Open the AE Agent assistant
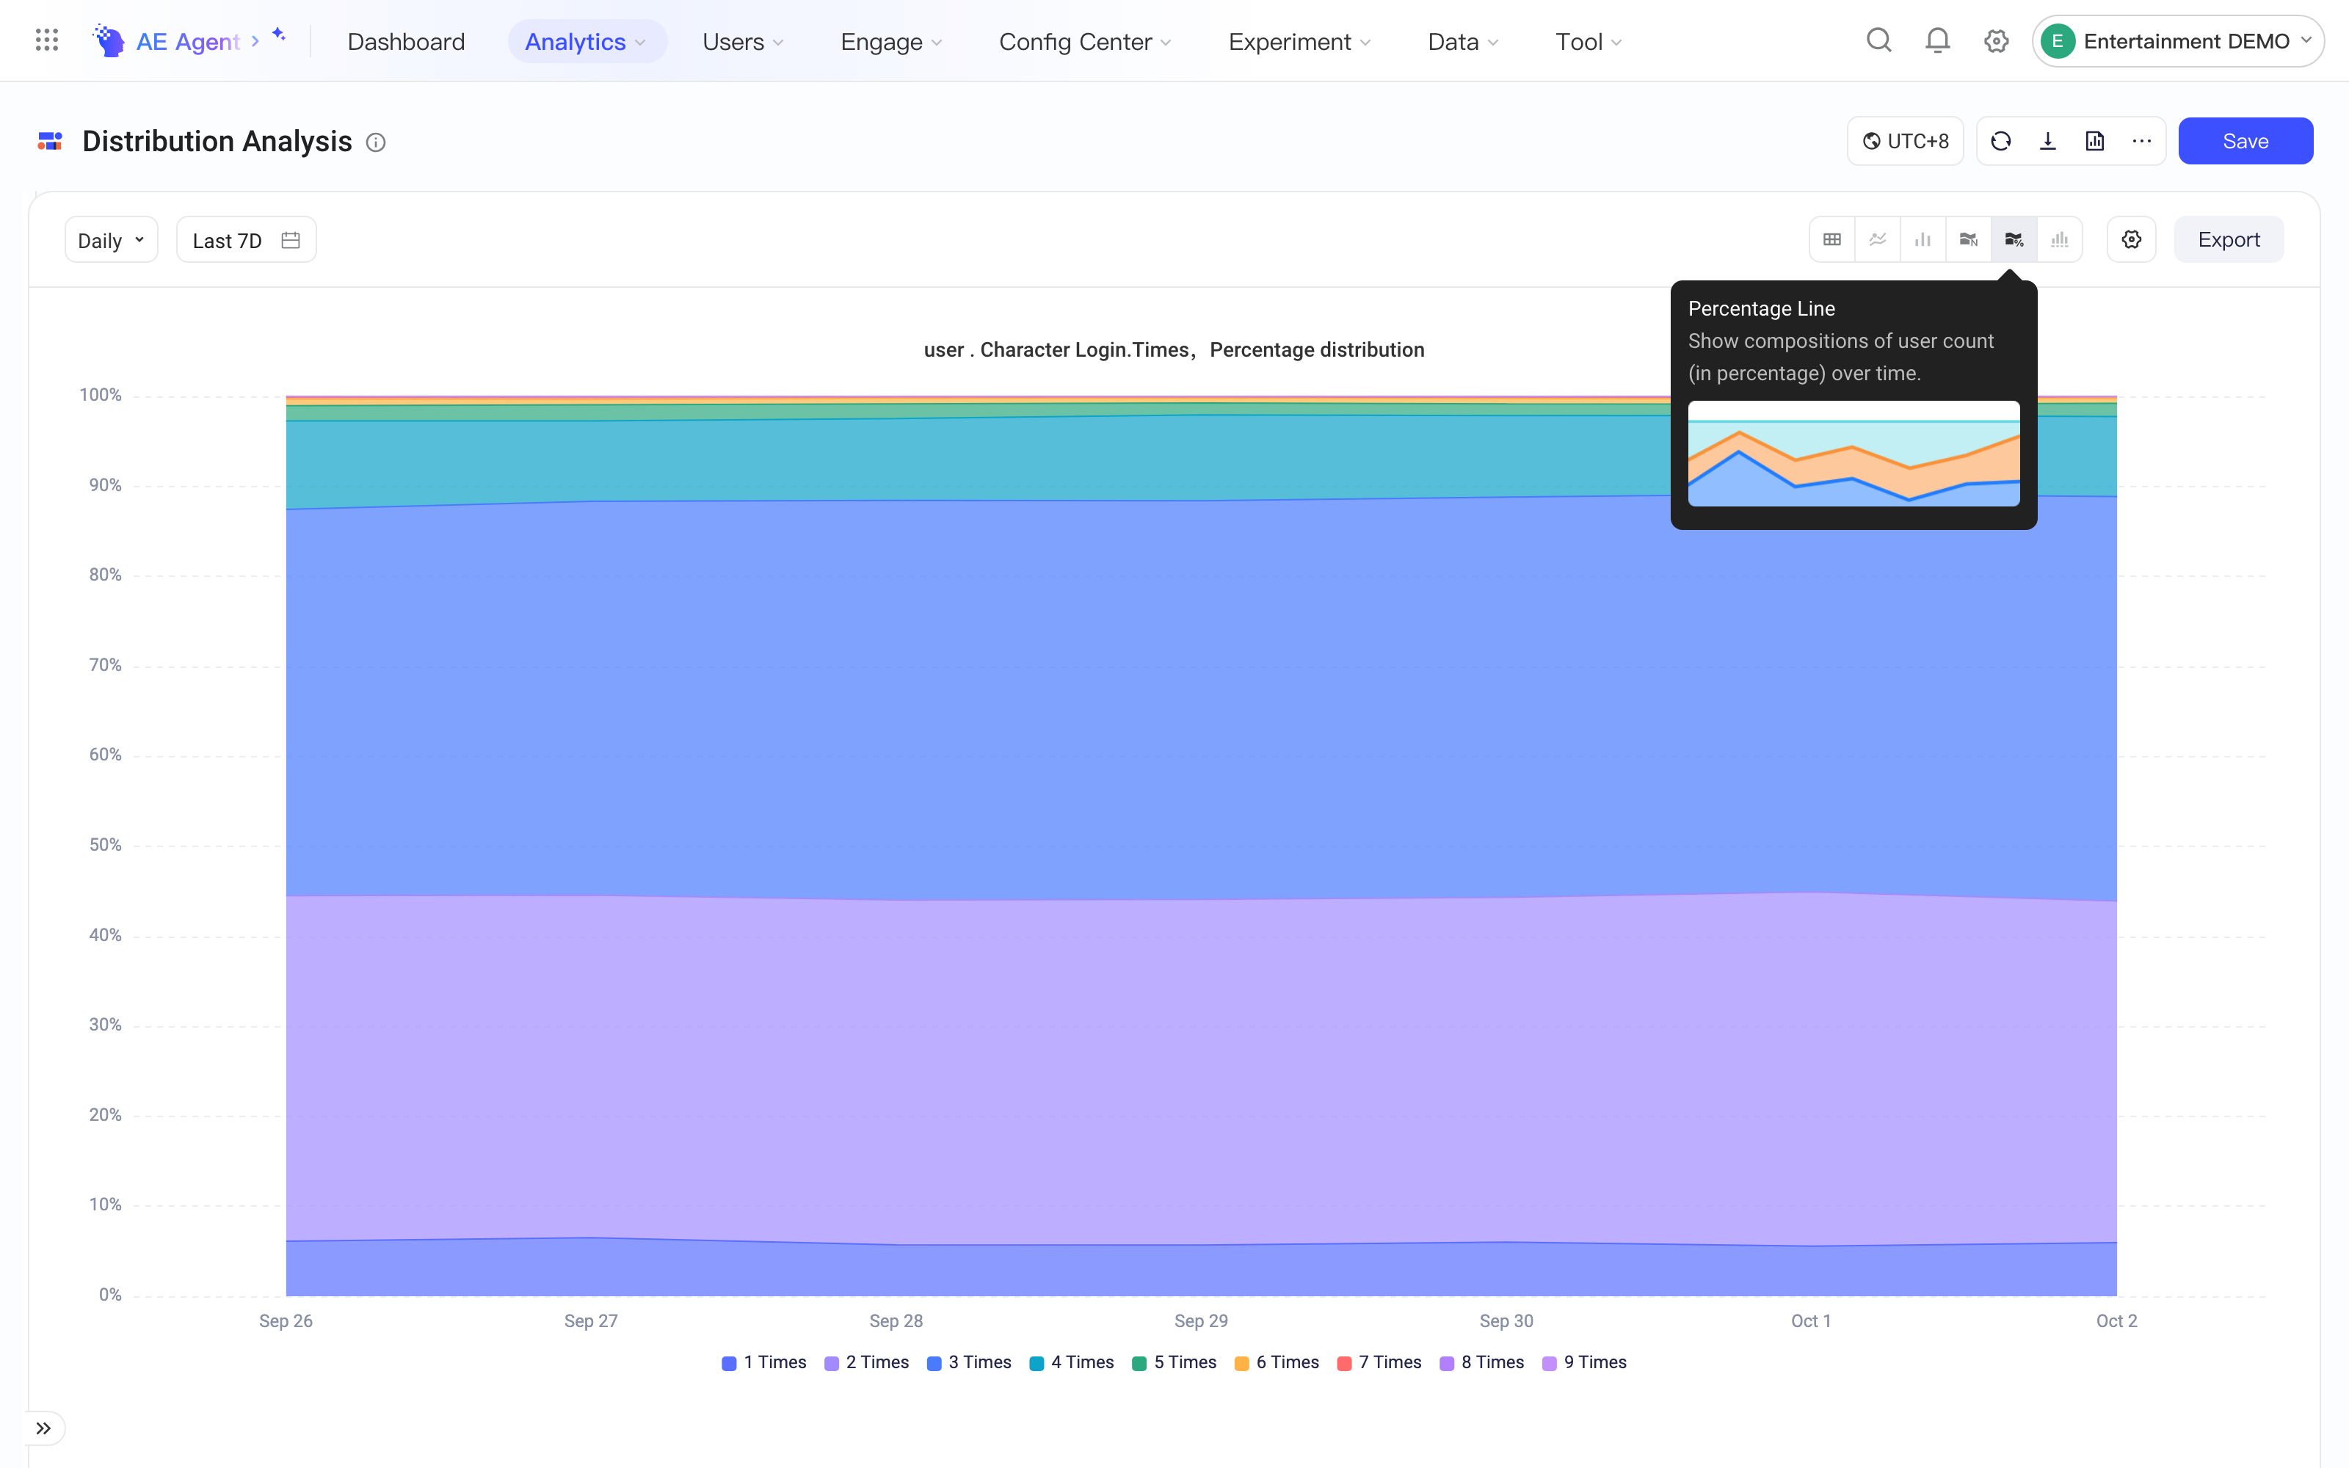Screen dimensions: 2349x1468 pyautogui.click(x=189, y=41)
